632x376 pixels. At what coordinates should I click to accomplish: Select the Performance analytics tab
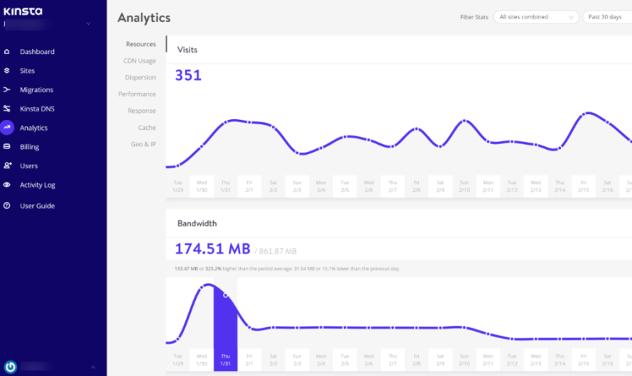pos(137,94)
